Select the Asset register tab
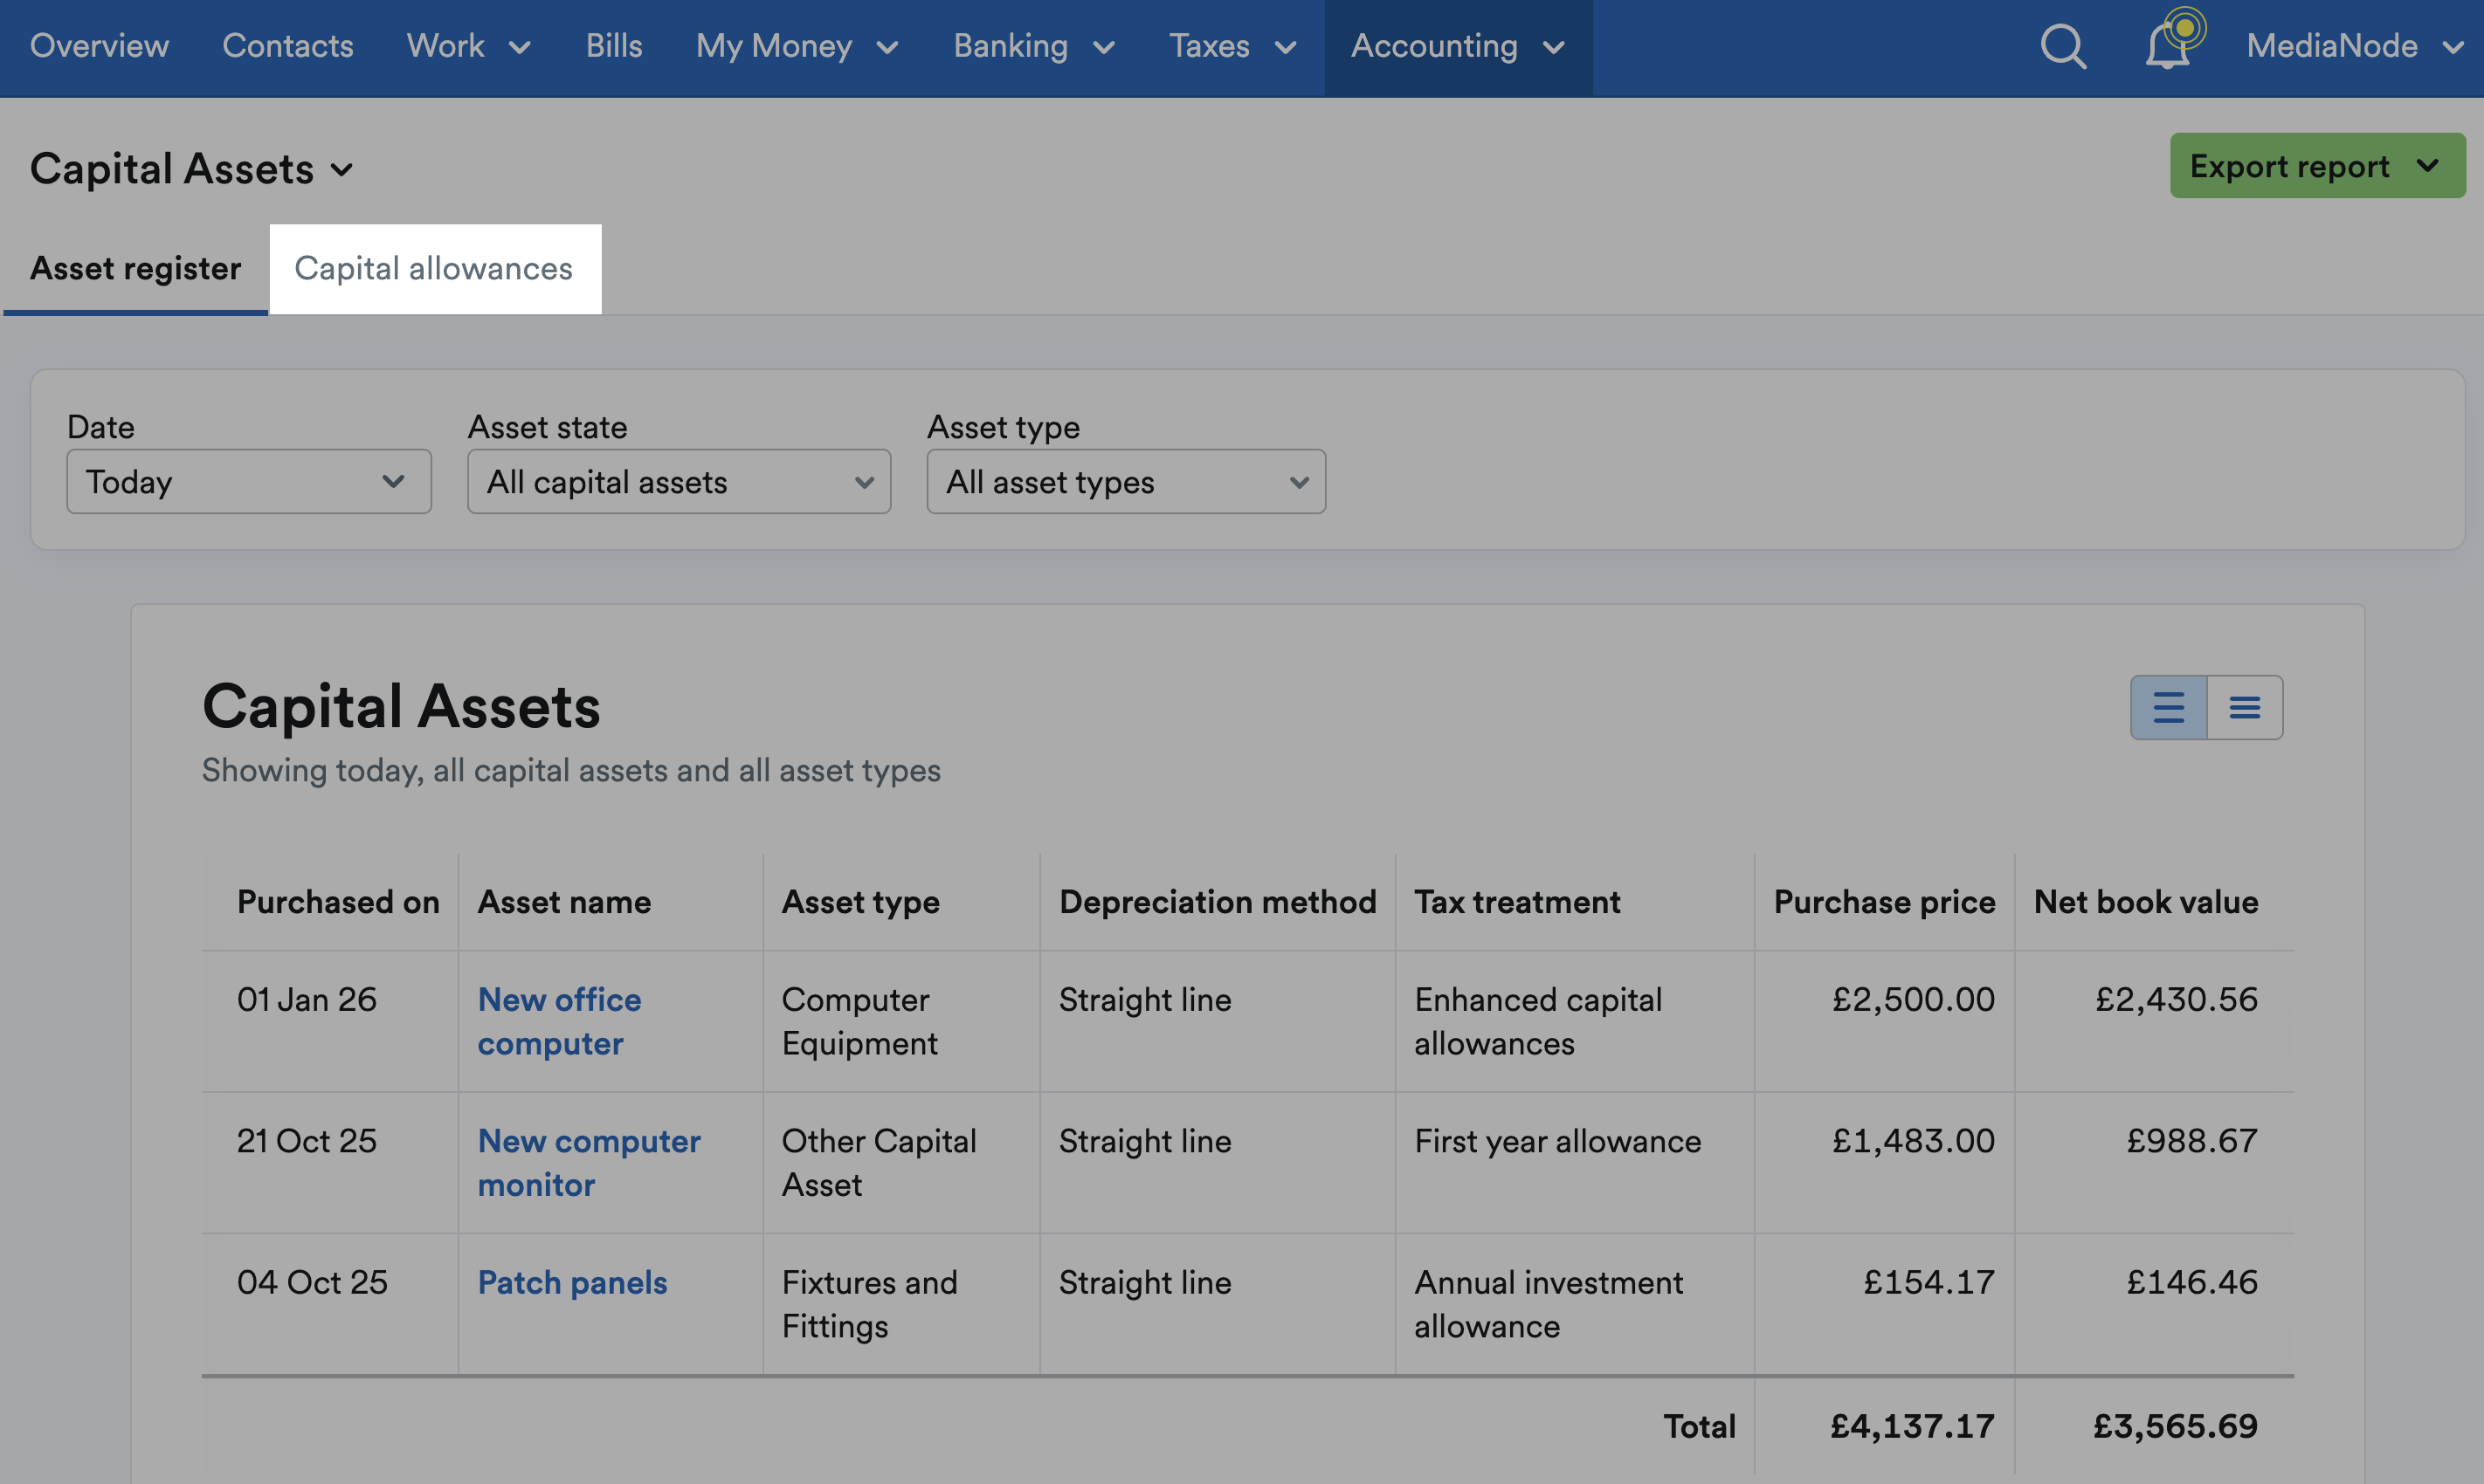The image size is (2484, 1484). [135, 268]
